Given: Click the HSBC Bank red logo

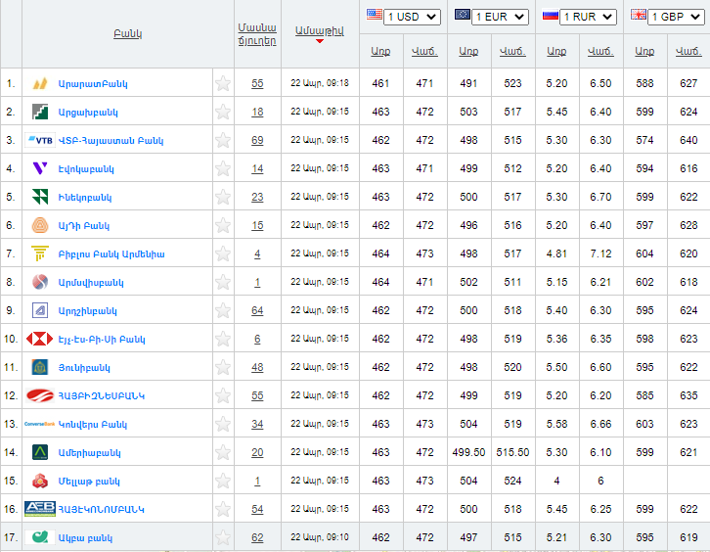Looking at the screenshot, I should click(40, 340).
